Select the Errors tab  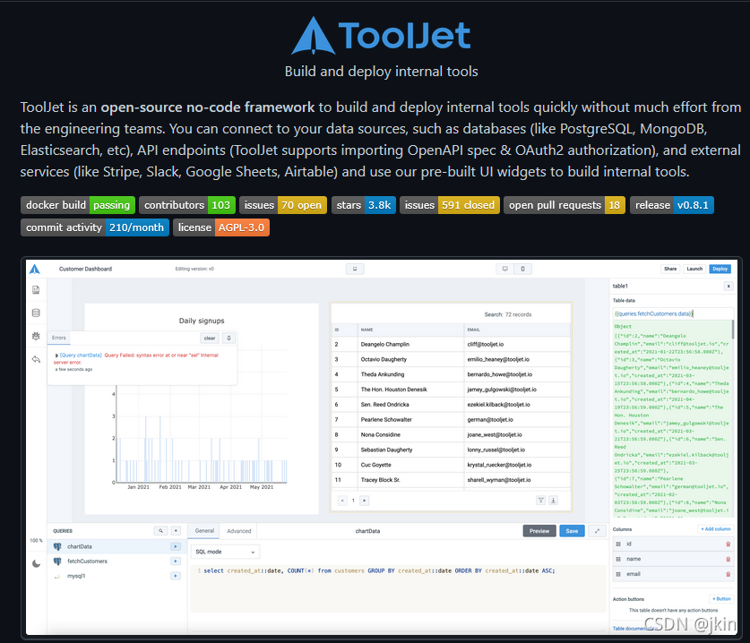59,338
